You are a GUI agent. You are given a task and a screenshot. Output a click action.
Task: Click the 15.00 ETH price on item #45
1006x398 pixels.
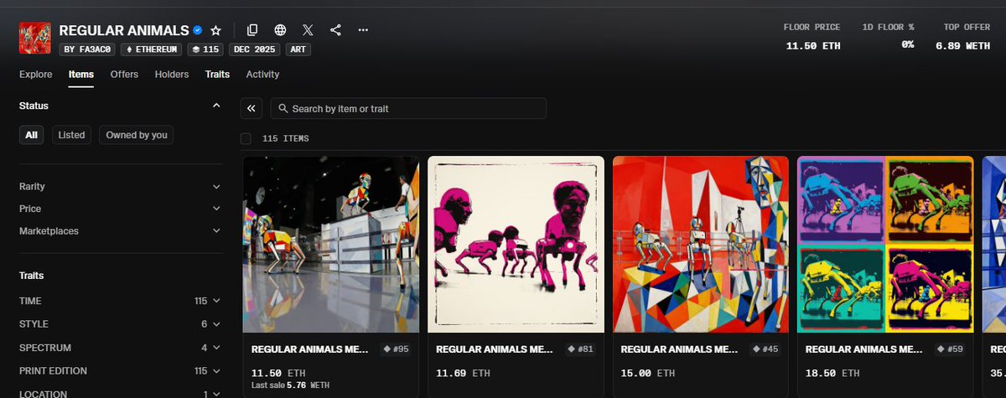[649, 372]
